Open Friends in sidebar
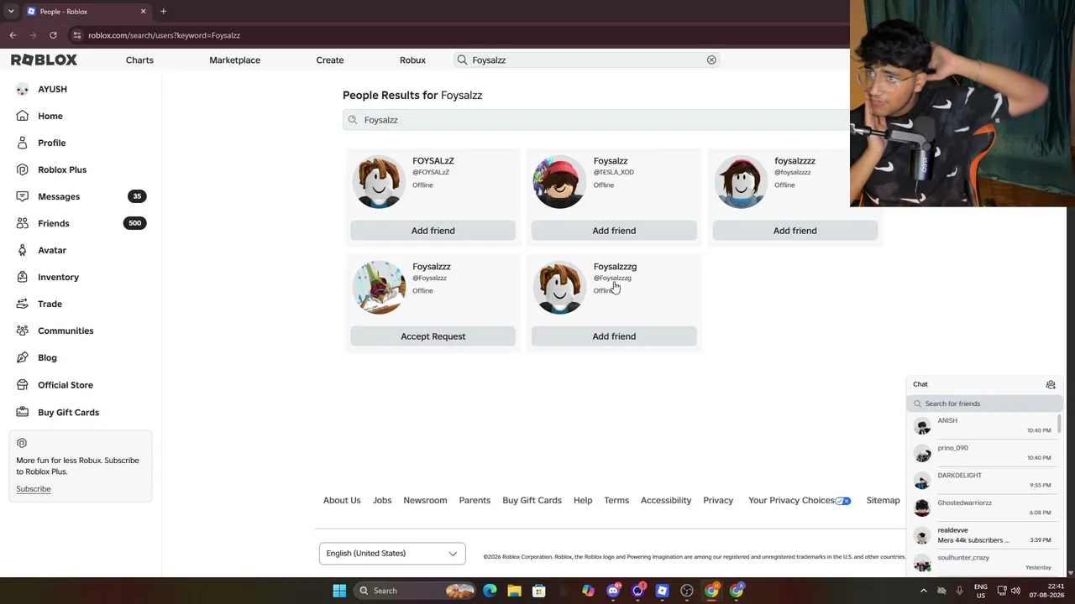This screenshot has width=1075, height=604. 53,223
